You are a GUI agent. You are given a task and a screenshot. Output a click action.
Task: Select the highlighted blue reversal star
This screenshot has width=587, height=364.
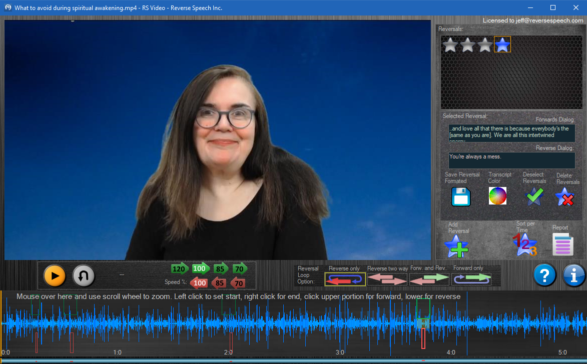coord(502,44)
